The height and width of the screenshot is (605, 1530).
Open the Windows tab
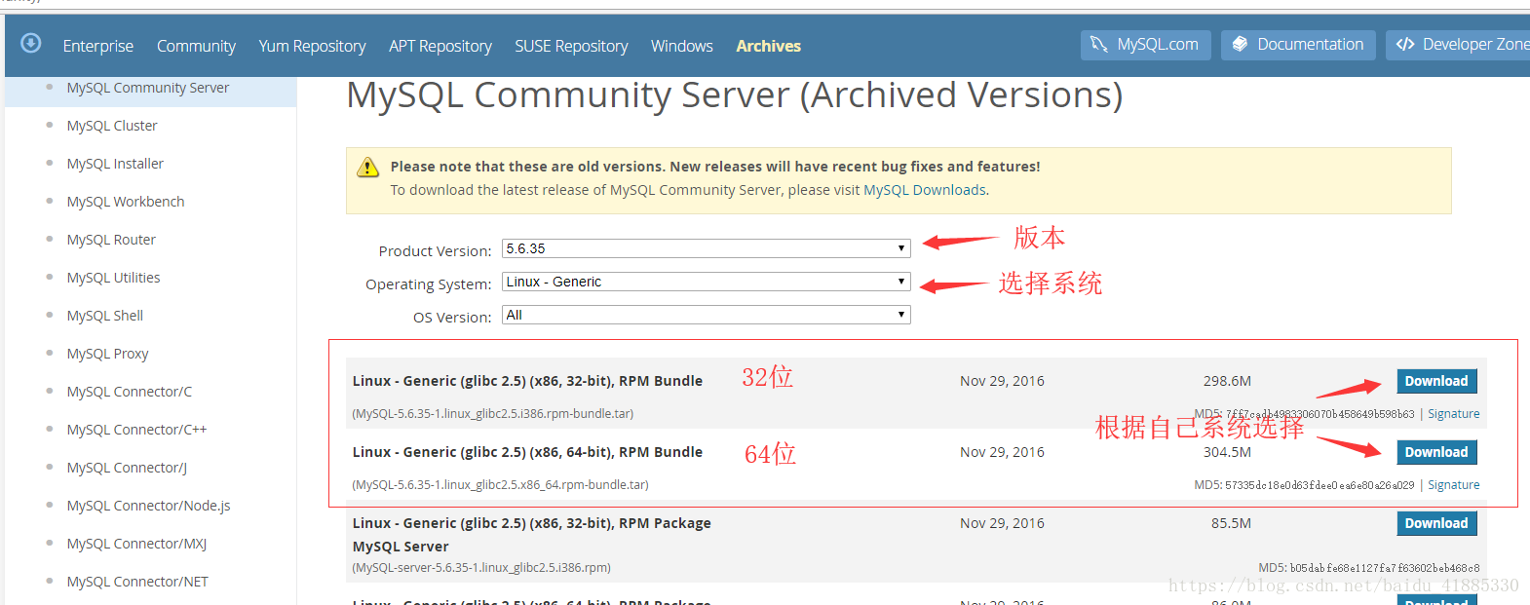(x=681, y=46)
